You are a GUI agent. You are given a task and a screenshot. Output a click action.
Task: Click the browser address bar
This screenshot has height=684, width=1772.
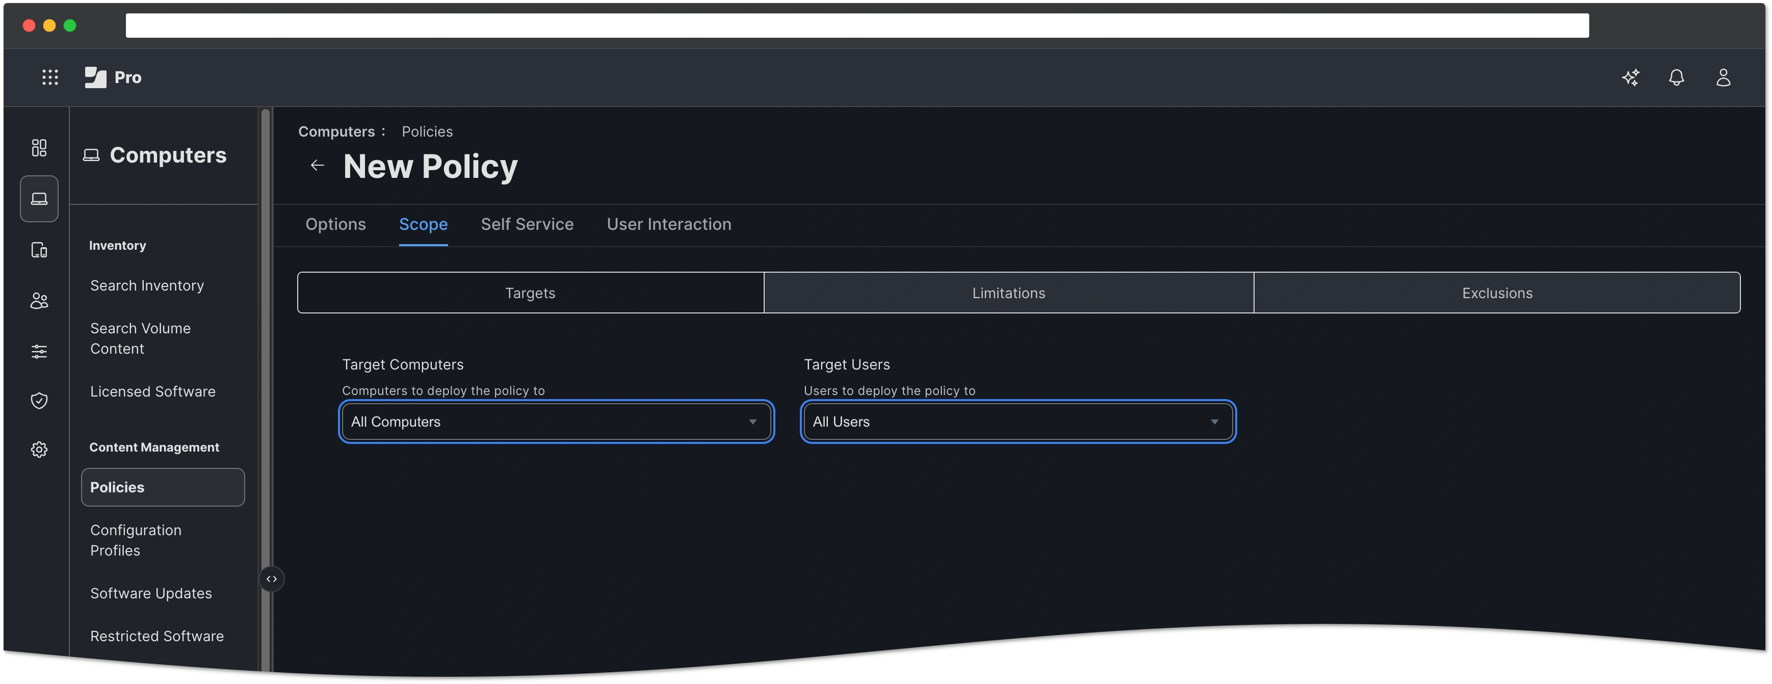856,25
